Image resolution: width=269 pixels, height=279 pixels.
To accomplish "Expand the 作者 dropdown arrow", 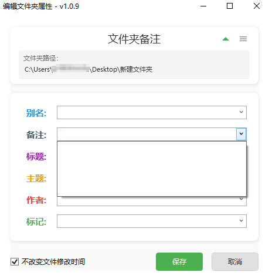I will [241, 200].
